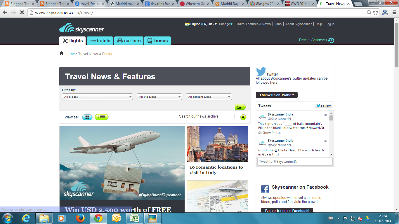399x224 pixels.
Task: Click the Facebook logo icon
Action: tap(265, 189)
